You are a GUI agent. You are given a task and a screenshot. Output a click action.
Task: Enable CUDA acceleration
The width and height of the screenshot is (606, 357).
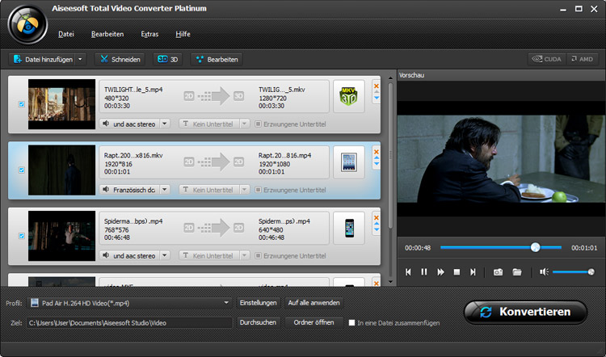(x=547, y=59)
